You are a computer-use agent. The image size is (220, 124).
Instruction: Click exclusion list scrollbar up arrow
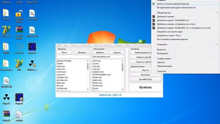click(122, 61)
